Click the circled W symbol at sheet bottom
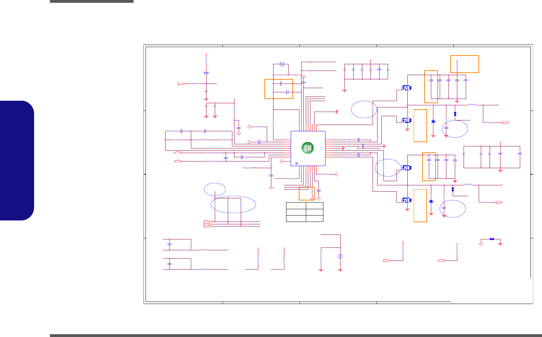The image size is (542, 337). [x=340, y=256]
